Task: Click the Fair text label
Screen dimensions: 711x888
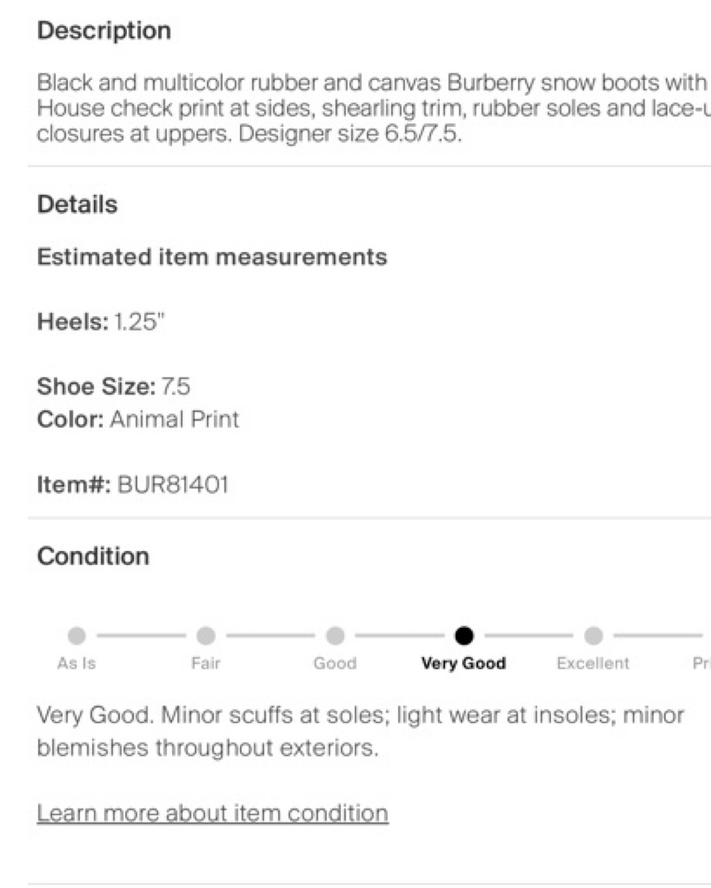Action: [205, 663]
